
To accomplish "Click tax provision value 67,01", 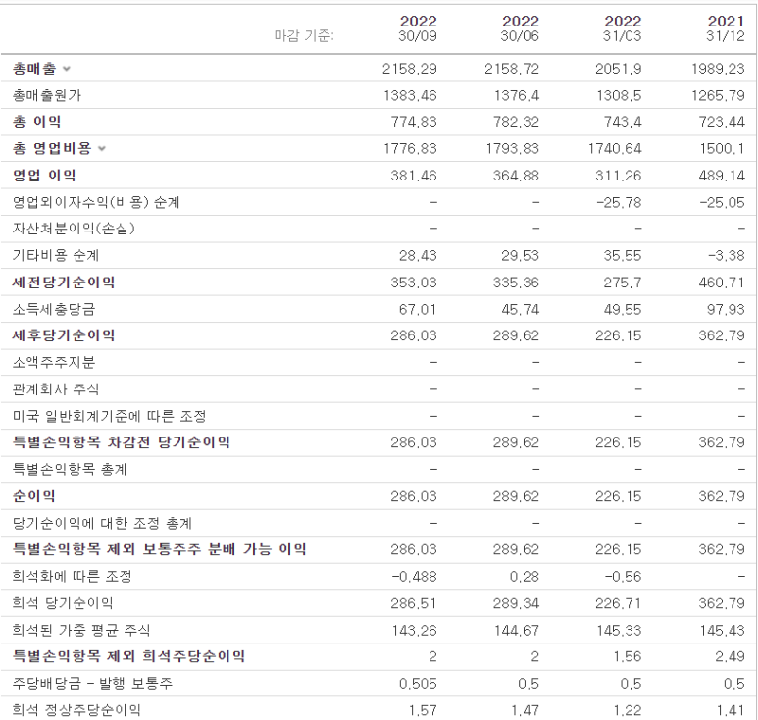I will point(418,309).
